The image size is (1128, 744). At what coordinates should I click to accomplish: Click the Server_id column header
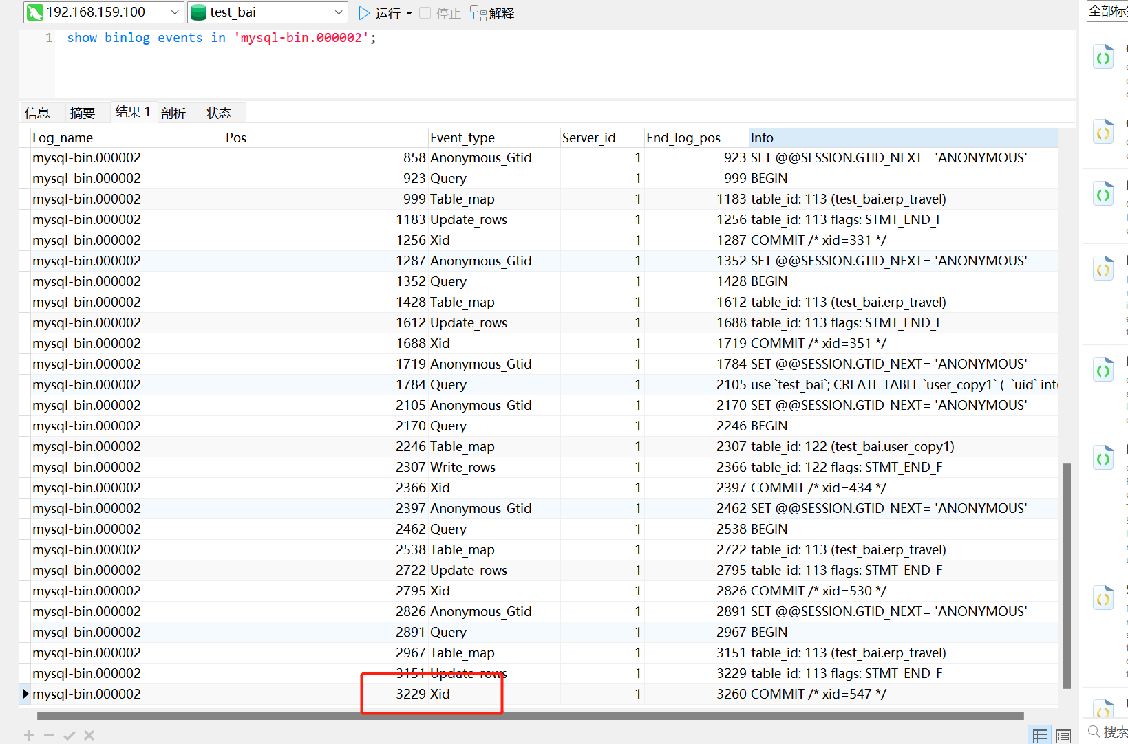602,138
